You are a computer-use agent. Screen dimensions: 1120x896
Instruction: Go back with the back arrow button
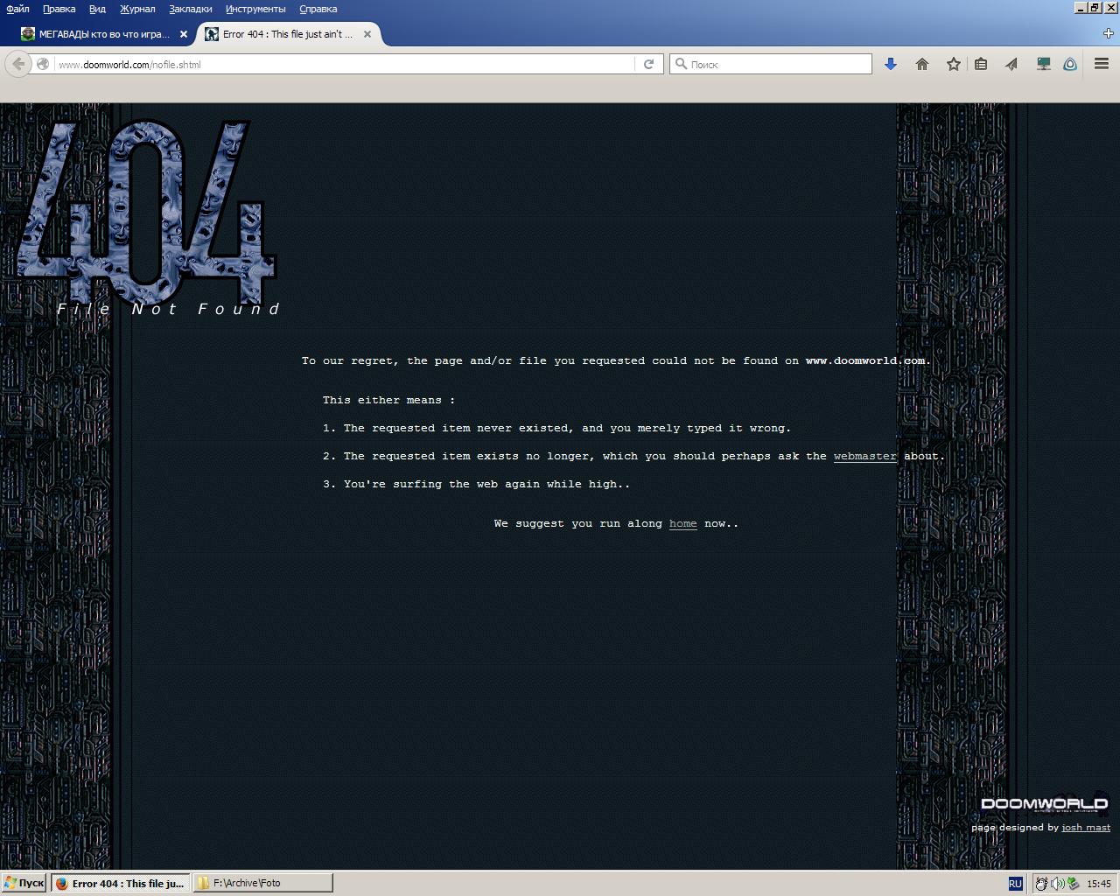click(18, 64)
